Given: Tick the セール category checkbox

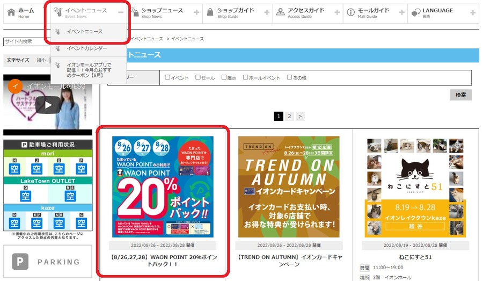Looking at the screenshot, I should pos(197,77).
